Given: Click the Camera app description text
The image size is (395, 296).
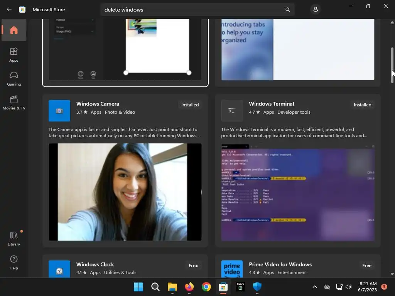Looking at the screenshot, I should tap(124, 133).
